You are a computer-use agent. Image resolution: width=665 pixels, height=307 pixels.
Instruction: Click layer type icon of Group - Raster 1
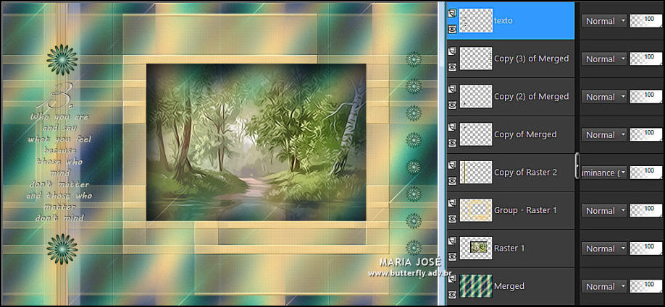[452, 204]
